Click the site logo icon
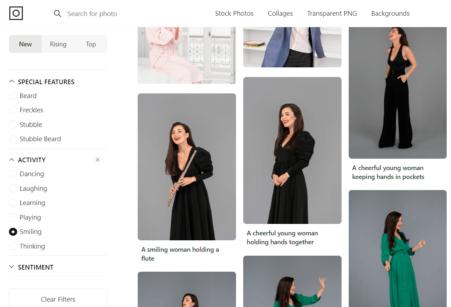This screenshot has height=307, width=451. click(x=16, y=13)
